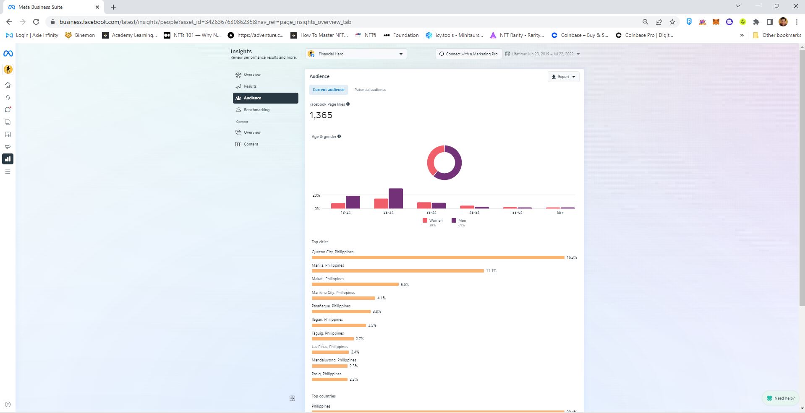Click the Meta logo in the left sidebar

(8, 54)
